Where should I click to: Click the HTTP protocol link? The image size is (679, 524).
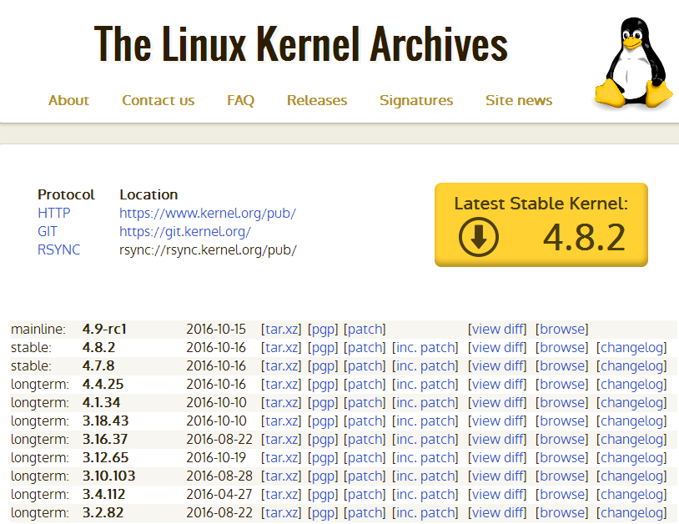(x=53, y=213)
